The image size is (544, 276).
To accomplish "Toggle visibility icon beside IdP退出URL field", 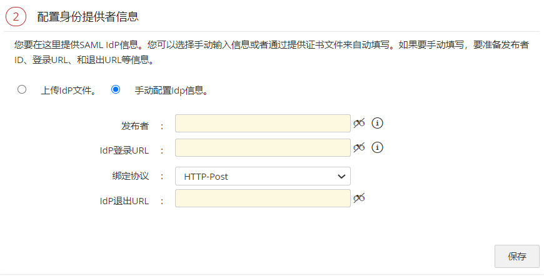I will pyautogui.click(x=358, y=198).
